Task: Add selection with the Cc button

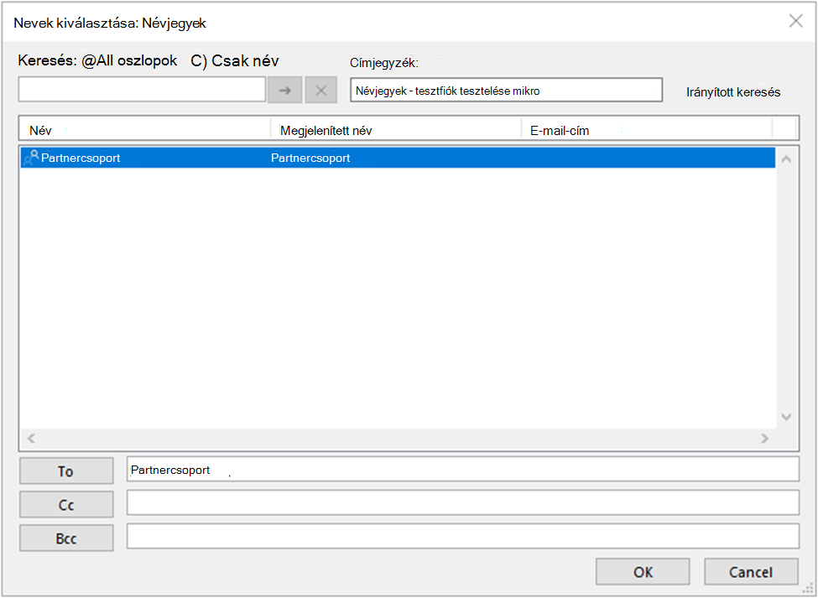Action: [66, 504]
